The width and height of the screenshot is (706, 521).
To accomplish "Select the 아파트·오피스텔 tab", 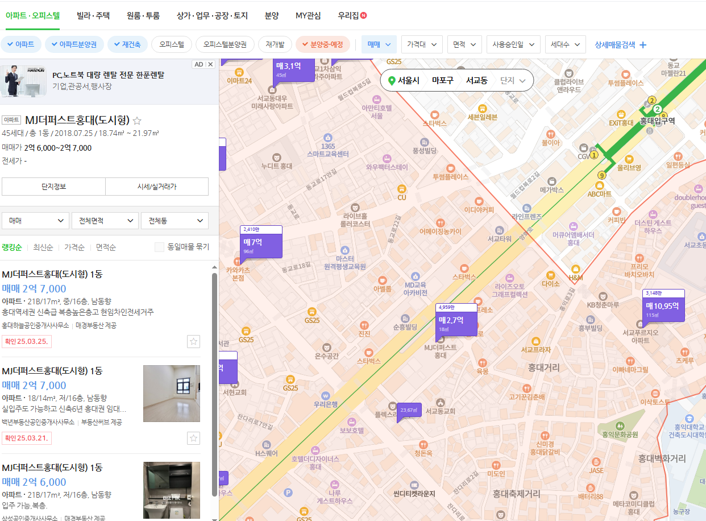I will click(32, 16).
